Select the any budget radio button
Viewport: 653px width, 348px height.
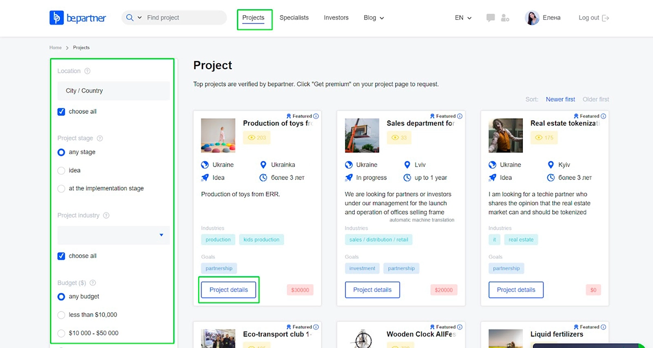click(x=61, y=297)
